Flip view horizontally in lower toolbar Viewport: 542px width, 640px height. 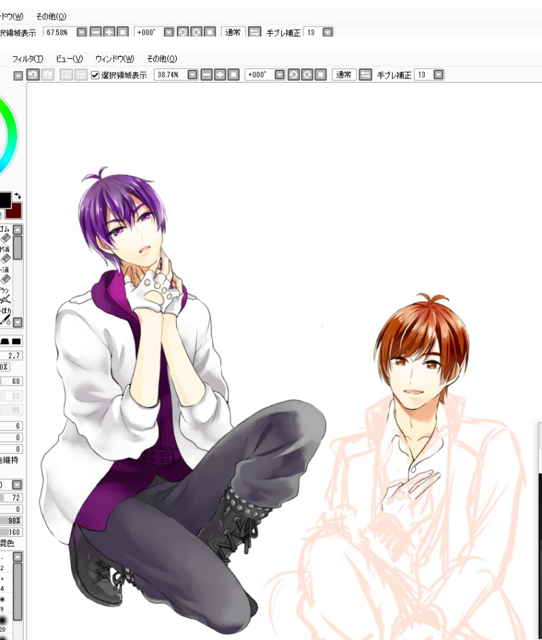(366, 74)
